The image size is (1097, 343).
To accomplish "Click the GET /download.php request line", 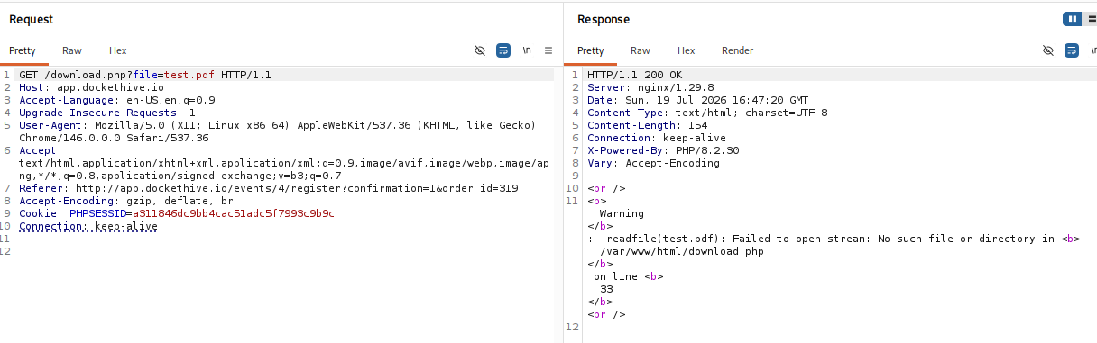I will coord(145,75).
